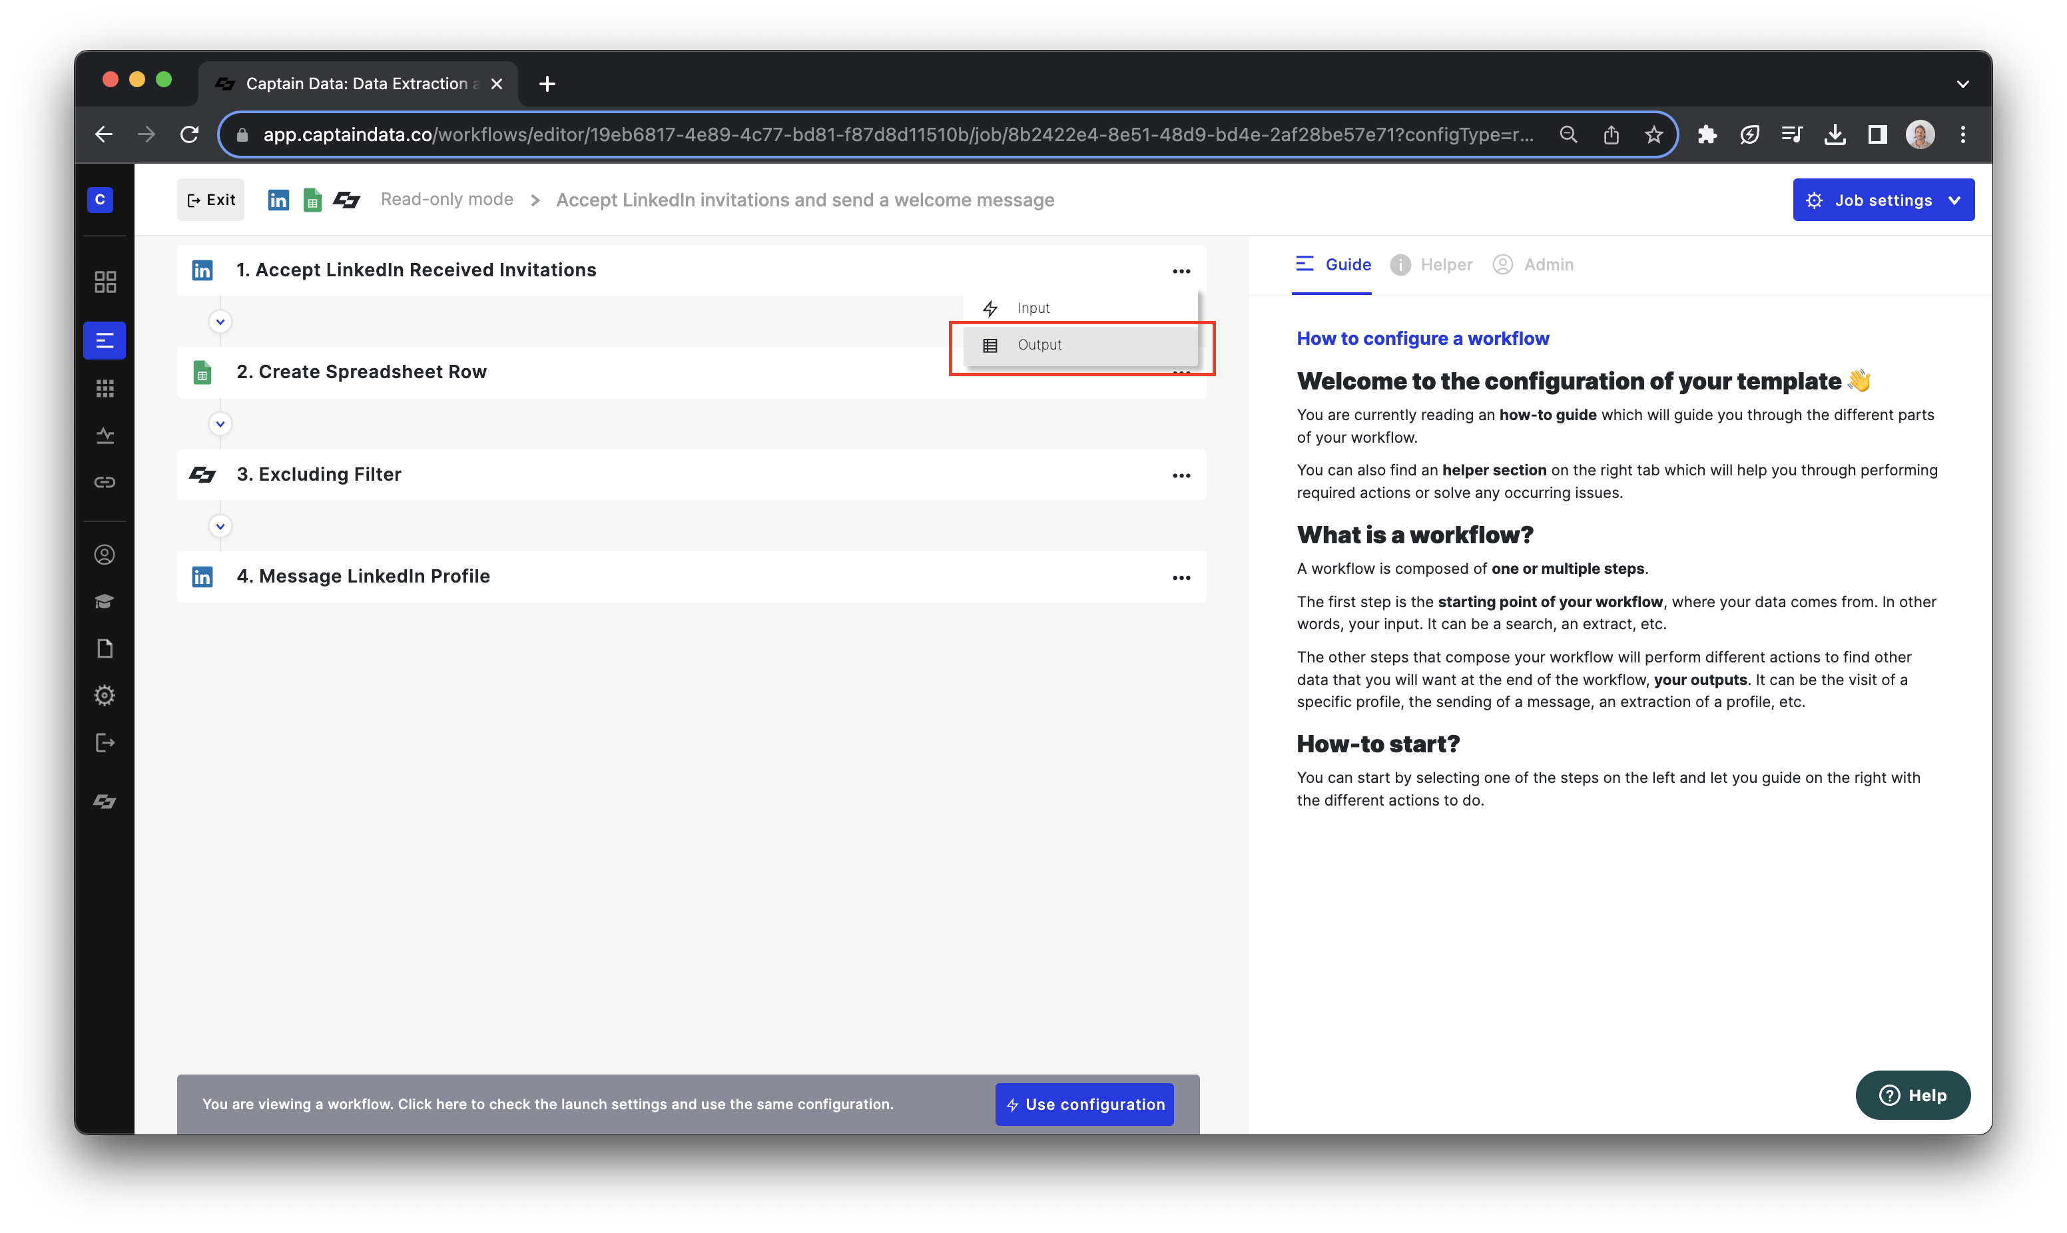Click the share icon in address bar
This screenshot has height=1233, width=2067.
(x=1611, y=134)
